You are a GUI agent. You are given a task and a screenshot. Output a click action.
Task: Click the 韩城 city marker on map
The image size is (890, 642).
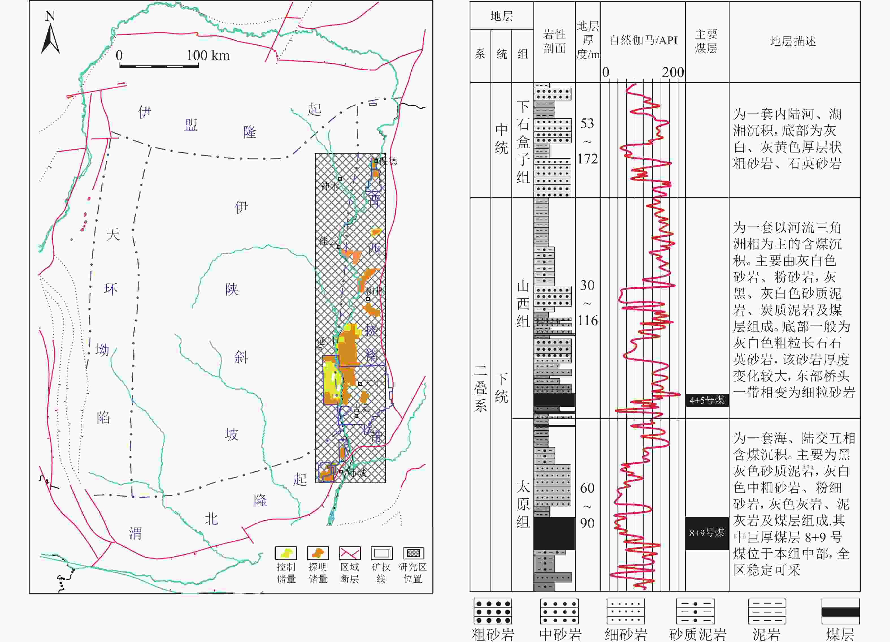coord(341,471)
